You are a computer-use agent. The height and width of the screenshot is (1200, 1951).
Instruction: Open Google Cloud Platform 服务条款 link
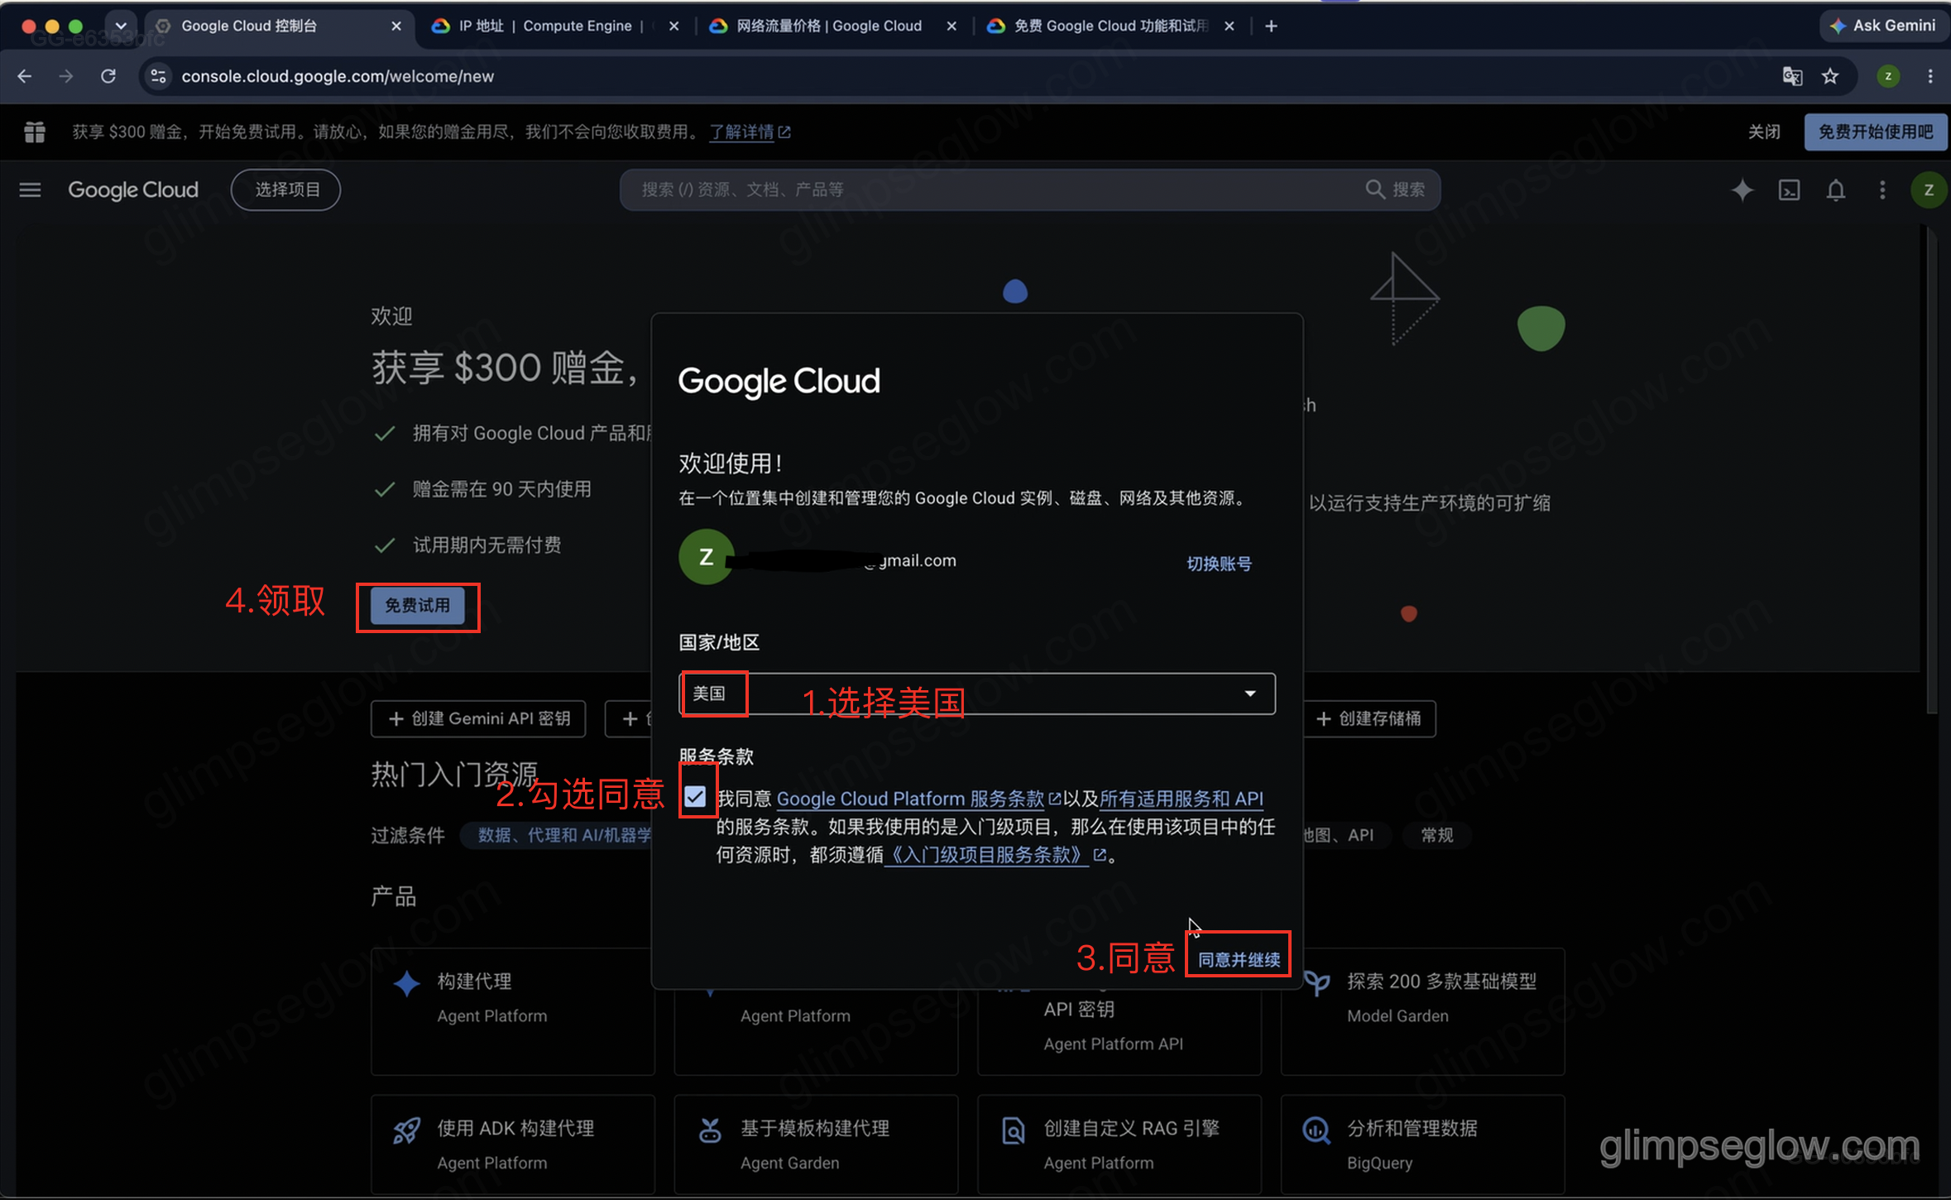918,799
